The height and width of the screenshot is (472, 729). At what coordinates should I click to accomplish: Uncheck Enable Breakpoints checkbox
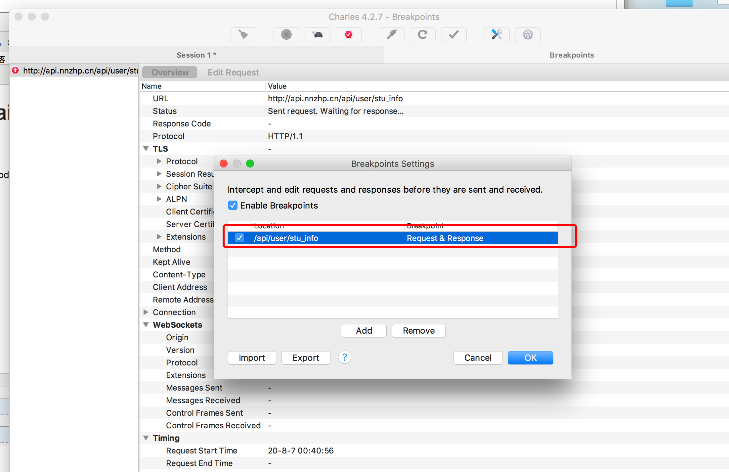tap(233, 206)
